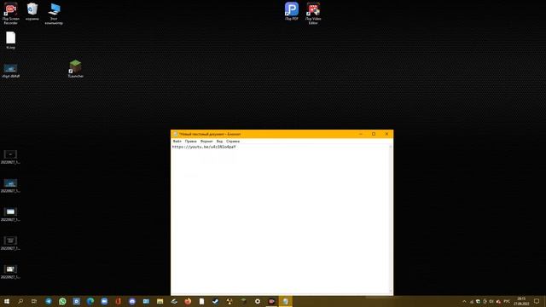
Task: Open iTop PDF desktop shortcut
Action: pyautogui.click(x=292, y=11)
